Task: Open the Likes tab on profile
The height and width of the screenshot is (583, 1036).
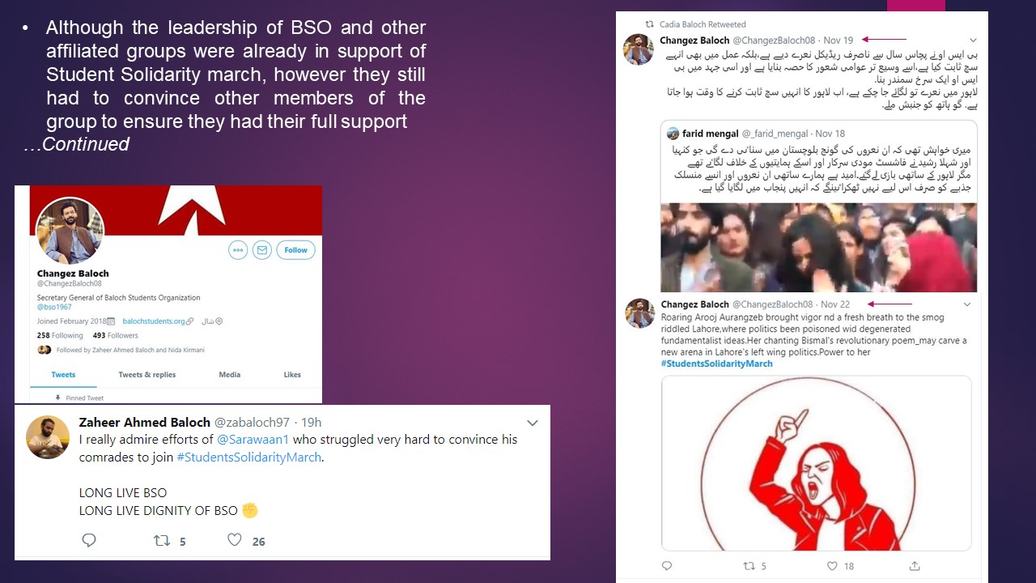Action: (292, 375)
